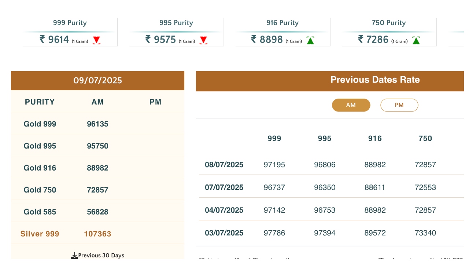The width and height of the screenshot is (469, 264).
Task: Select the Silver 999 row label
Action: (x=40, y=234)
